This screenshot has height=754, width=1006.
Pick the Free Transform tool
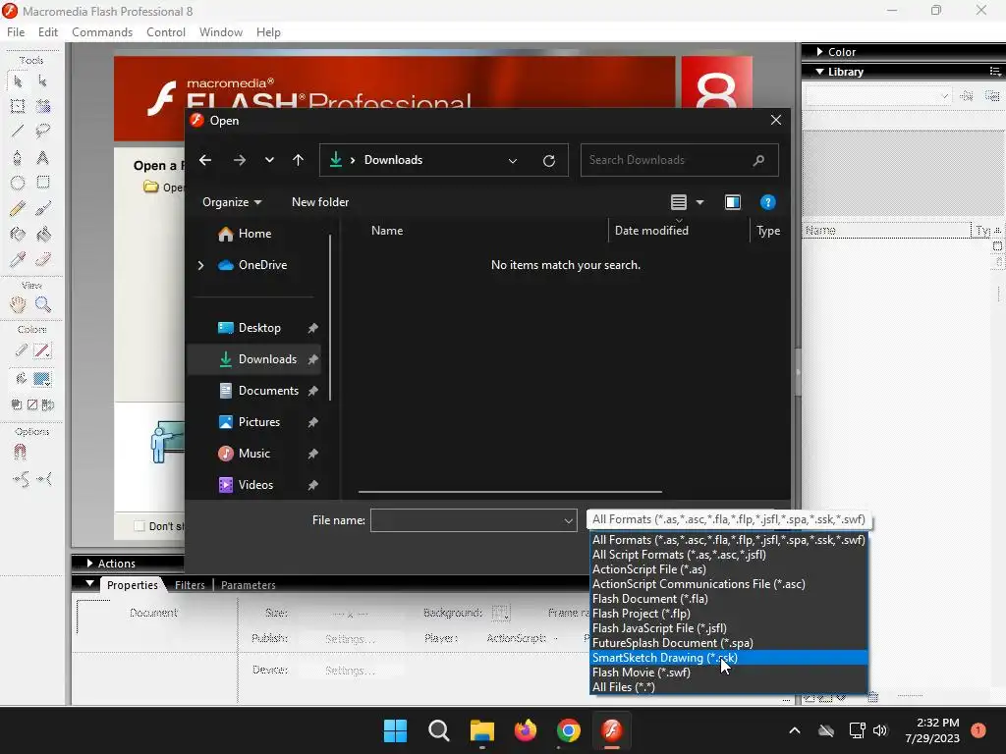(18, 106)
